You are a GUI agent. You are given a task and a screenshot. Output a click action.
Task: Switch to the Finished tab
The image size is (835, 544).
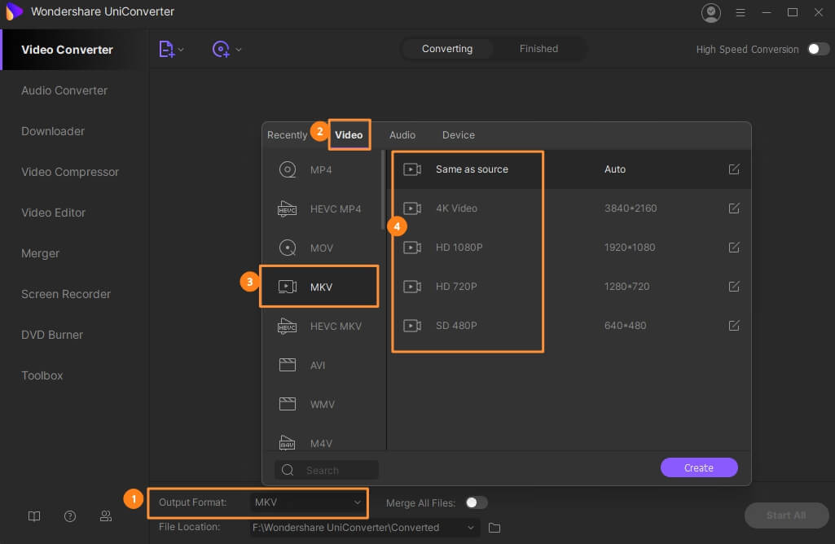click(x=538, y=49)
